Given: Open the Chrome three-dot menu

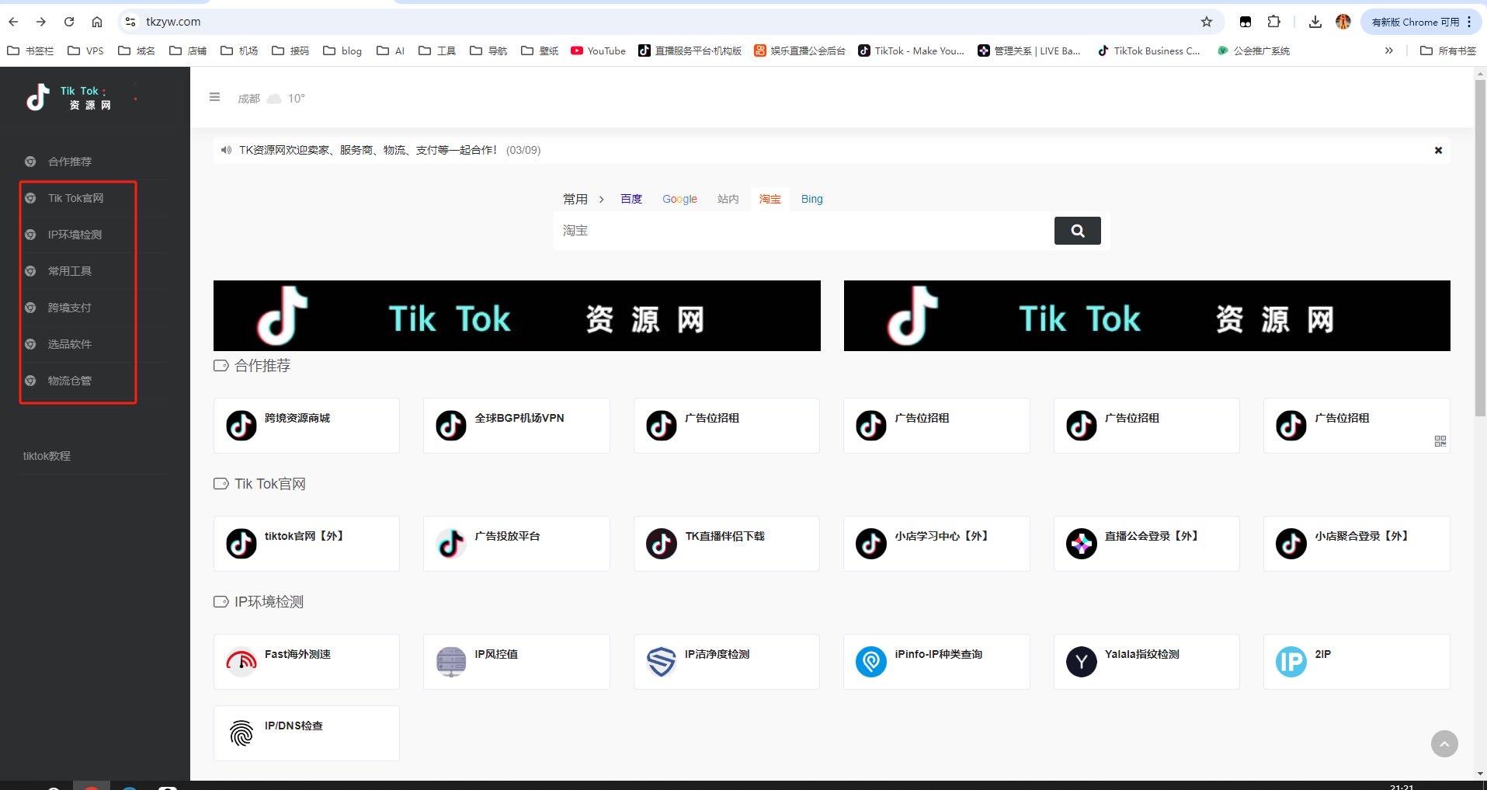Looking at the screenshot, I should pos(1469,22).
